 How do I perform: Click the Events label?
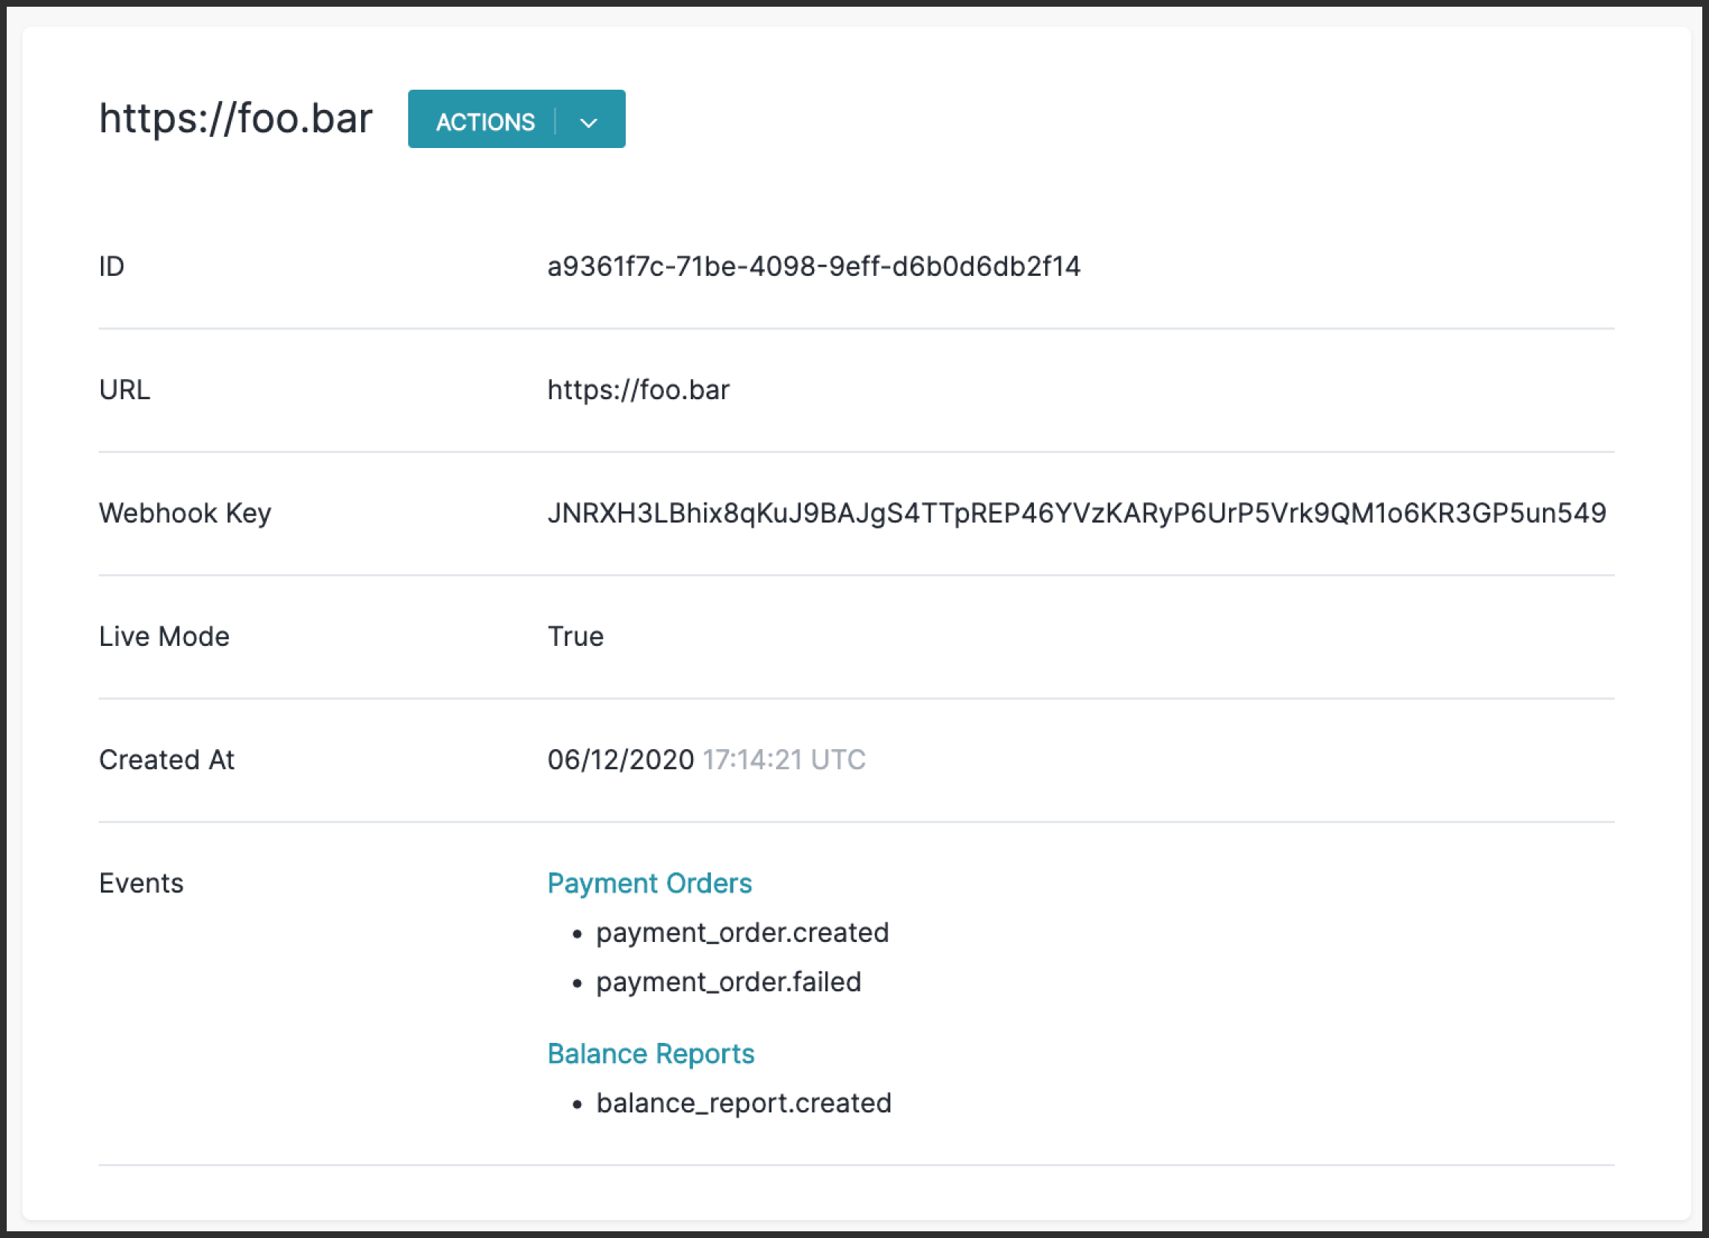coord(141,882)
